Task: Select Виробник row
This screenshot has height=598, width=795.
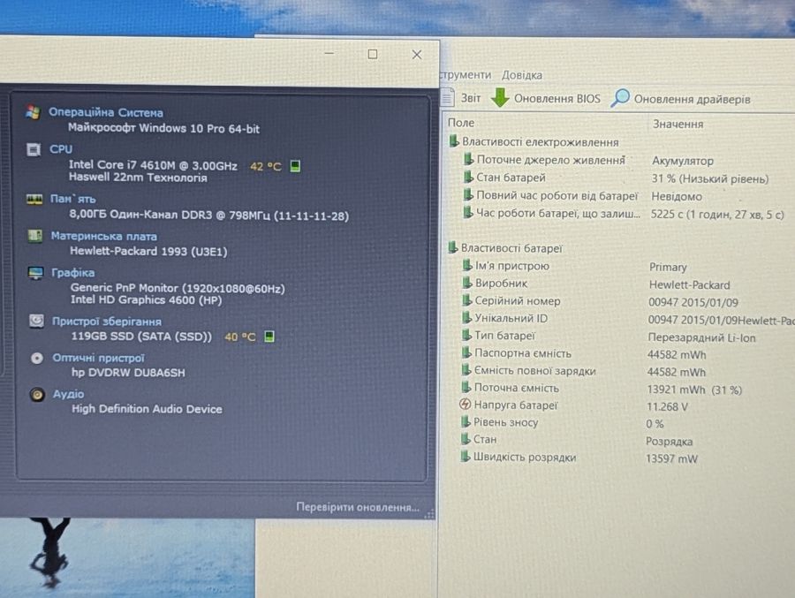Action: pos(623,284)
